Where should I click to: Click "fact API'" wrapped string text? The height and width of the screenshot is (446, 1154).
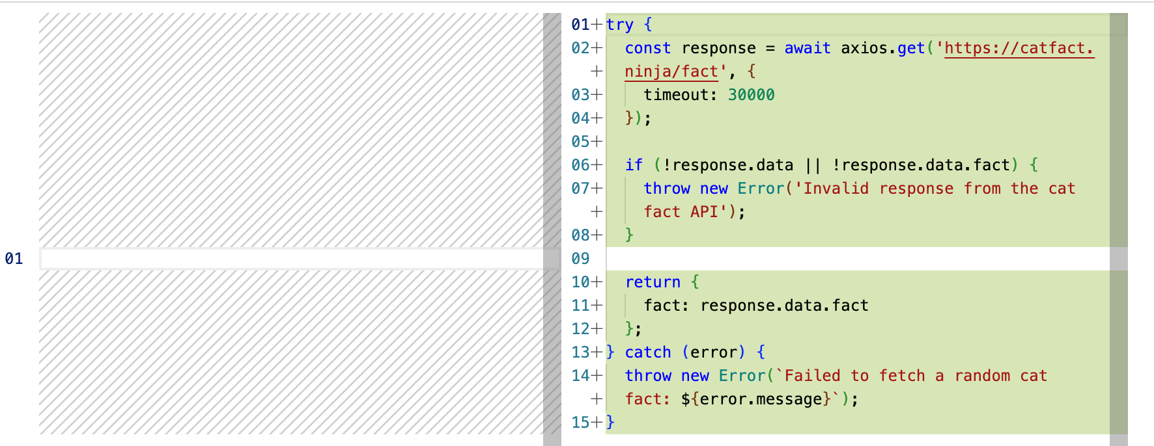coord(685,212)
